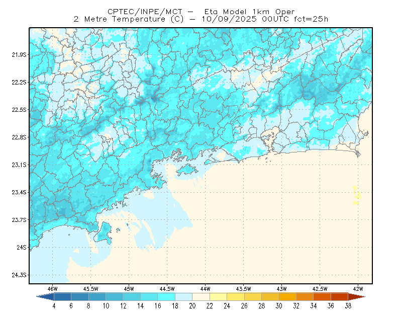The width and height of the screenshot is (402, 311).
Task: Click the 24.3S latitude label
Action: tap(19, 275)
